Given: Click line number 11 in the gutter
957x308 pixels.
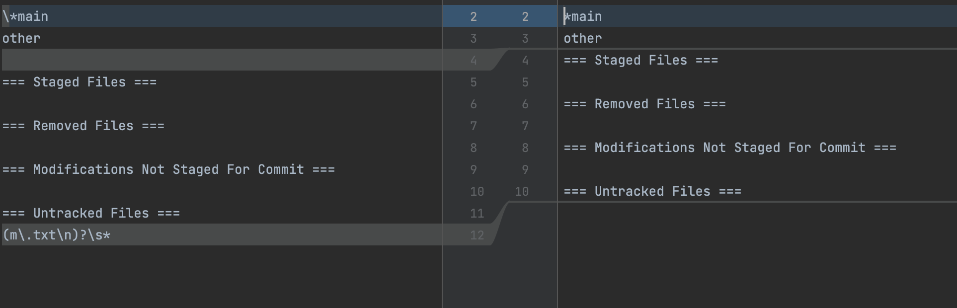Looking at the screenshot, I should tap(477, 213).
